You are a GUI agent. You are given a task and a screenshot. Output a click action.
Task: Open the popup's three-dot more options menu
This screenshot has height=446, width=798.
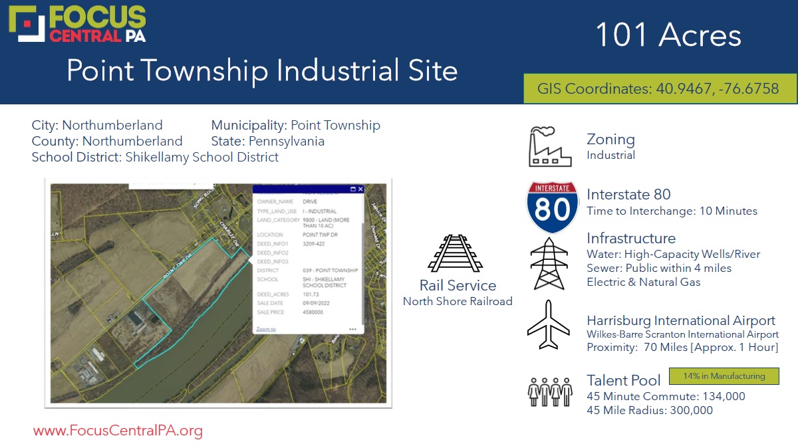[352, 329]
